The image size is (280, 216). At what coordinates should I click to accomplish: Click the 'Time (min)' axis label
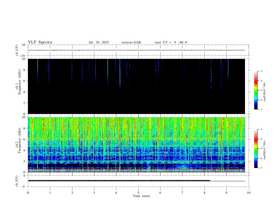click(141, 196)
